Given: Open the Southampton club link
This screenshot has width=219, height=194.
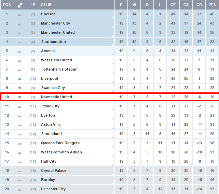Looking at the screenshot, I should (53, 42).
